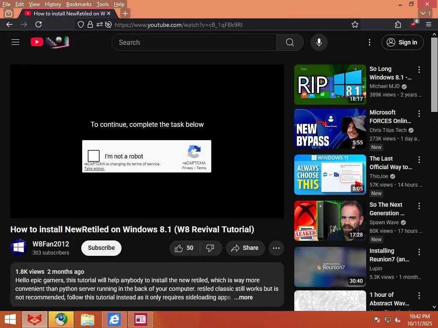Check the I'm not a robot checkbox
438x328 pixels.
[x=94, y=155]
